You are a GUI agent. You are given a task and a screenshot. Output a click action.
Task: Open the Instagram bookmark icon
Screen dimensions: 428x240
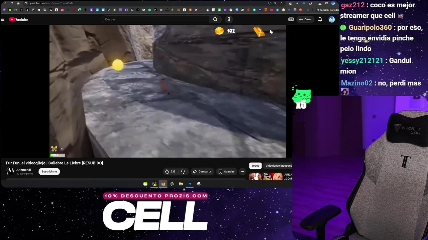62,10
